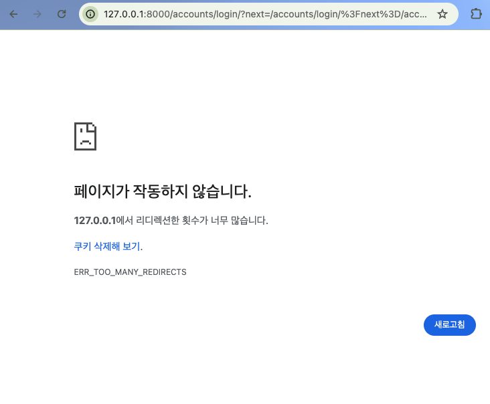Click the truncated end of the URL near acc...
This screenshot has width=490, height=404.
point(414,14)
